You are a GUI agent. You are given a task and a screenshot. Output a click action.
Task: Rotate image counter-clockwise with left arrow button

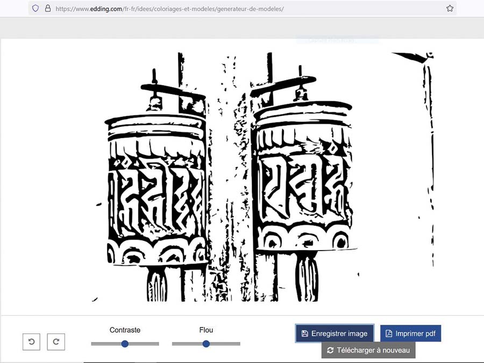pos(31,342)
